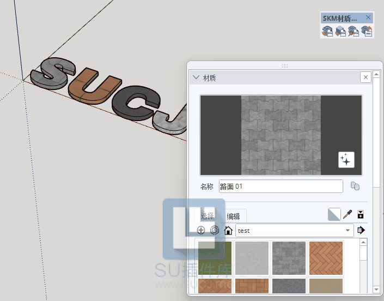The width and height of the screenshot is (384, 301).
Task: Click the material name field '路面 01'
Action: [281, 186]
